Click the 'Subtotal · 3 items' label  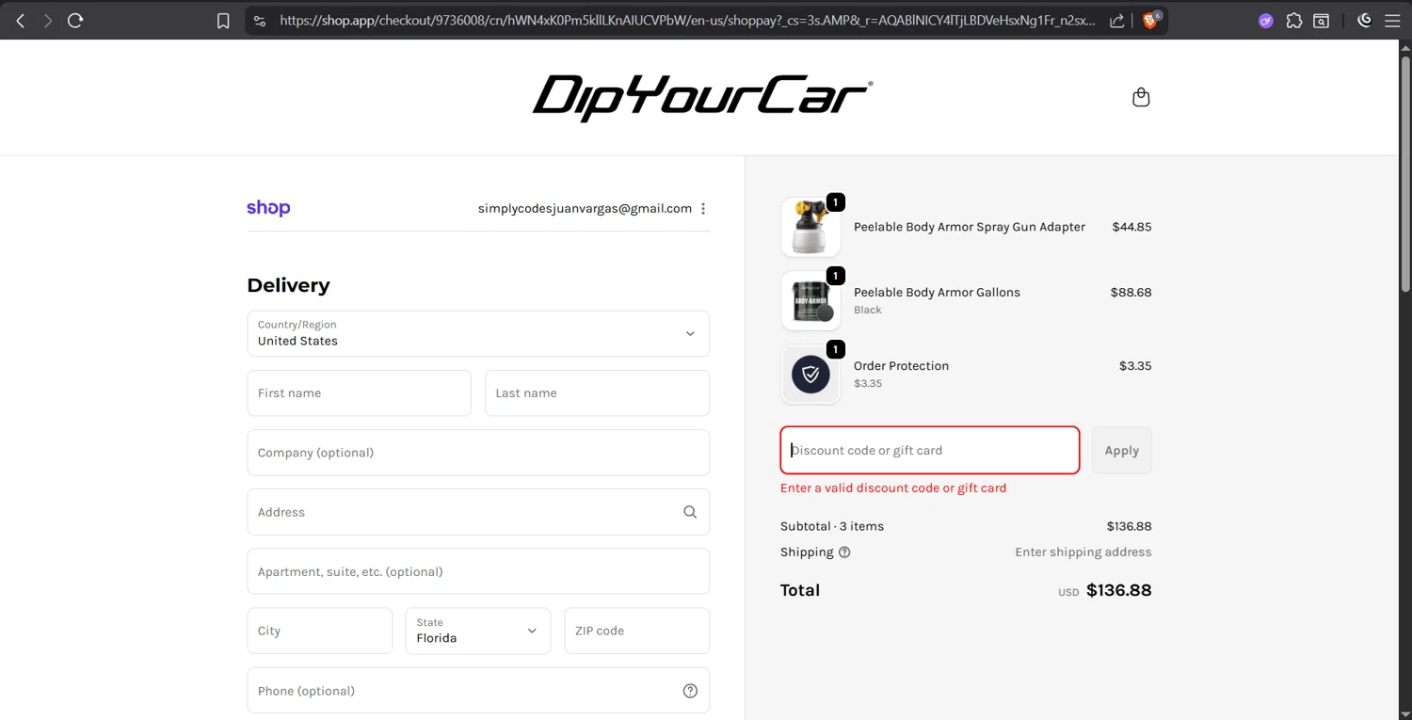click(x=833, y=526)
